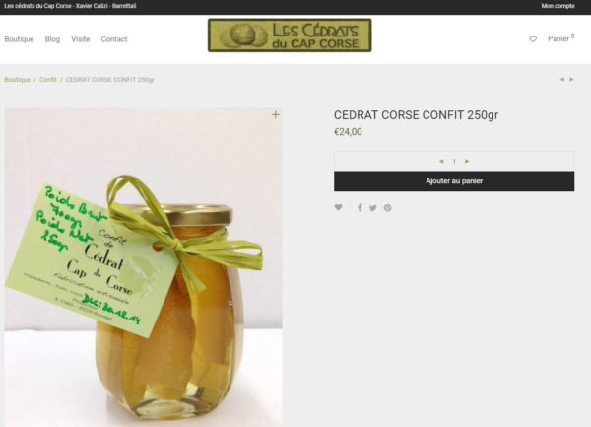
Task: Decrease quantity with left arrow
Action: [441, 161]
